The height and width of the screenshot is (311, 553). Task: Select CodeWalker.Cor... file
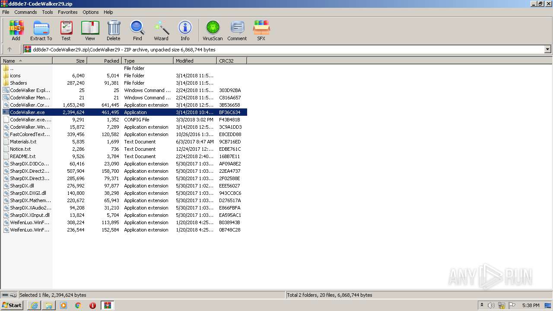click(x=124, y=105)
